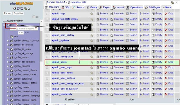Switch to the SQL tab

[x=66, y=7]
